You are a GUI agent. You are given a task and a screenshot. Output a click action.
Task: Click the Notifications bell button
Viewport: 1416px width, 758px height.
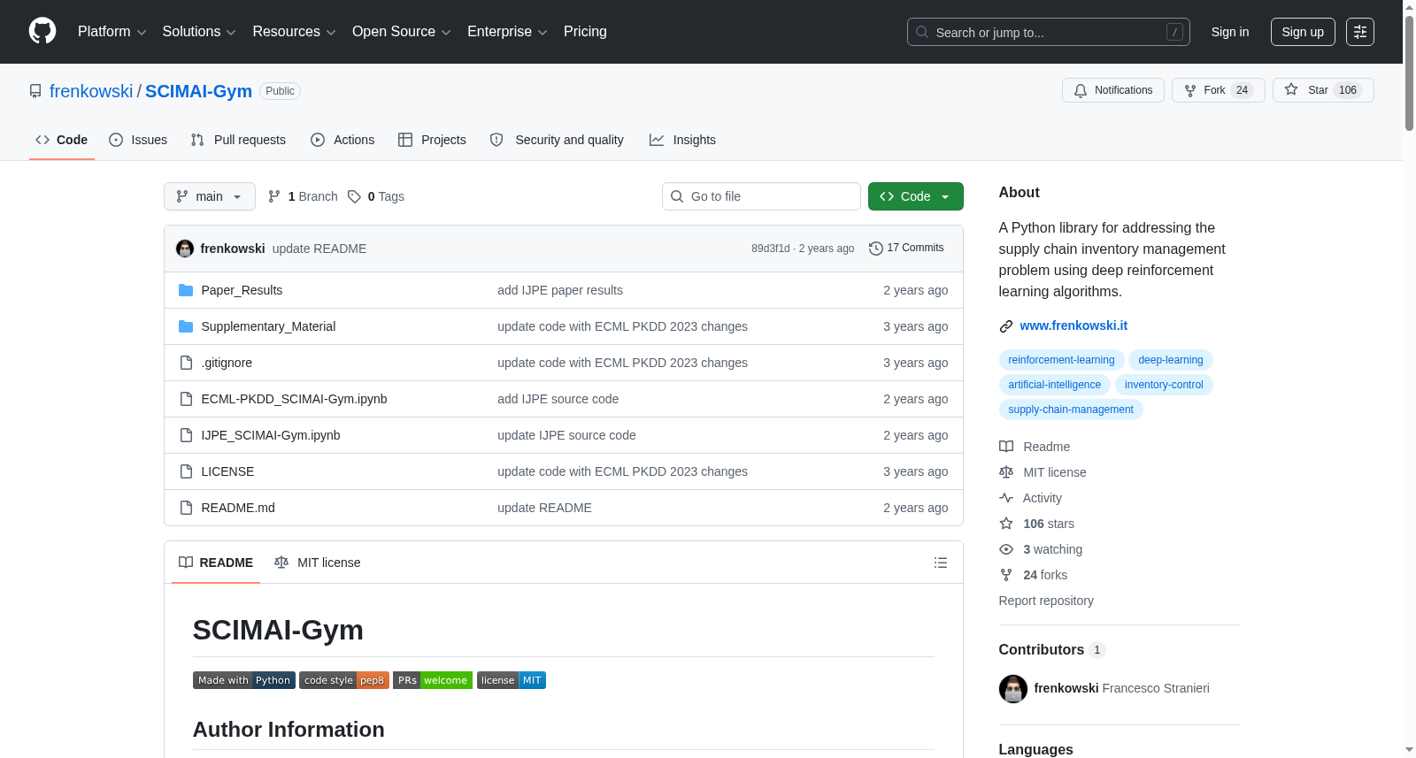click(x=1113, y=90)
